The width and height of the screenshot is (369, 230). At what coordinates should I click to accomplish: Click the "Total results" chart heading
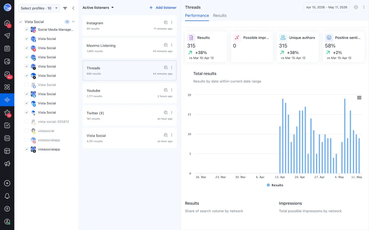205,73
